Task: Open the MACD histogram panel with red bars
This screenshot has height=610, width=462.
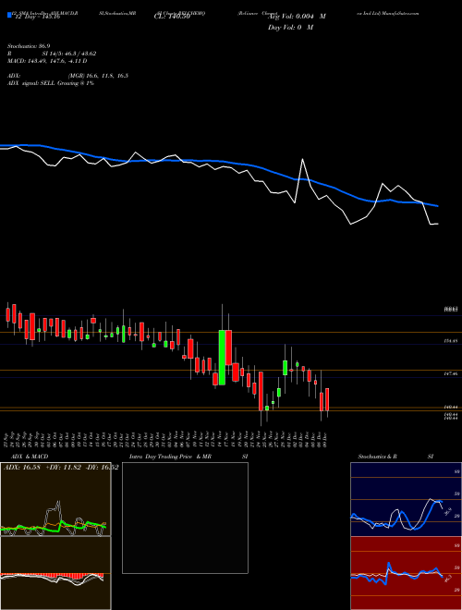Action: 55,573
